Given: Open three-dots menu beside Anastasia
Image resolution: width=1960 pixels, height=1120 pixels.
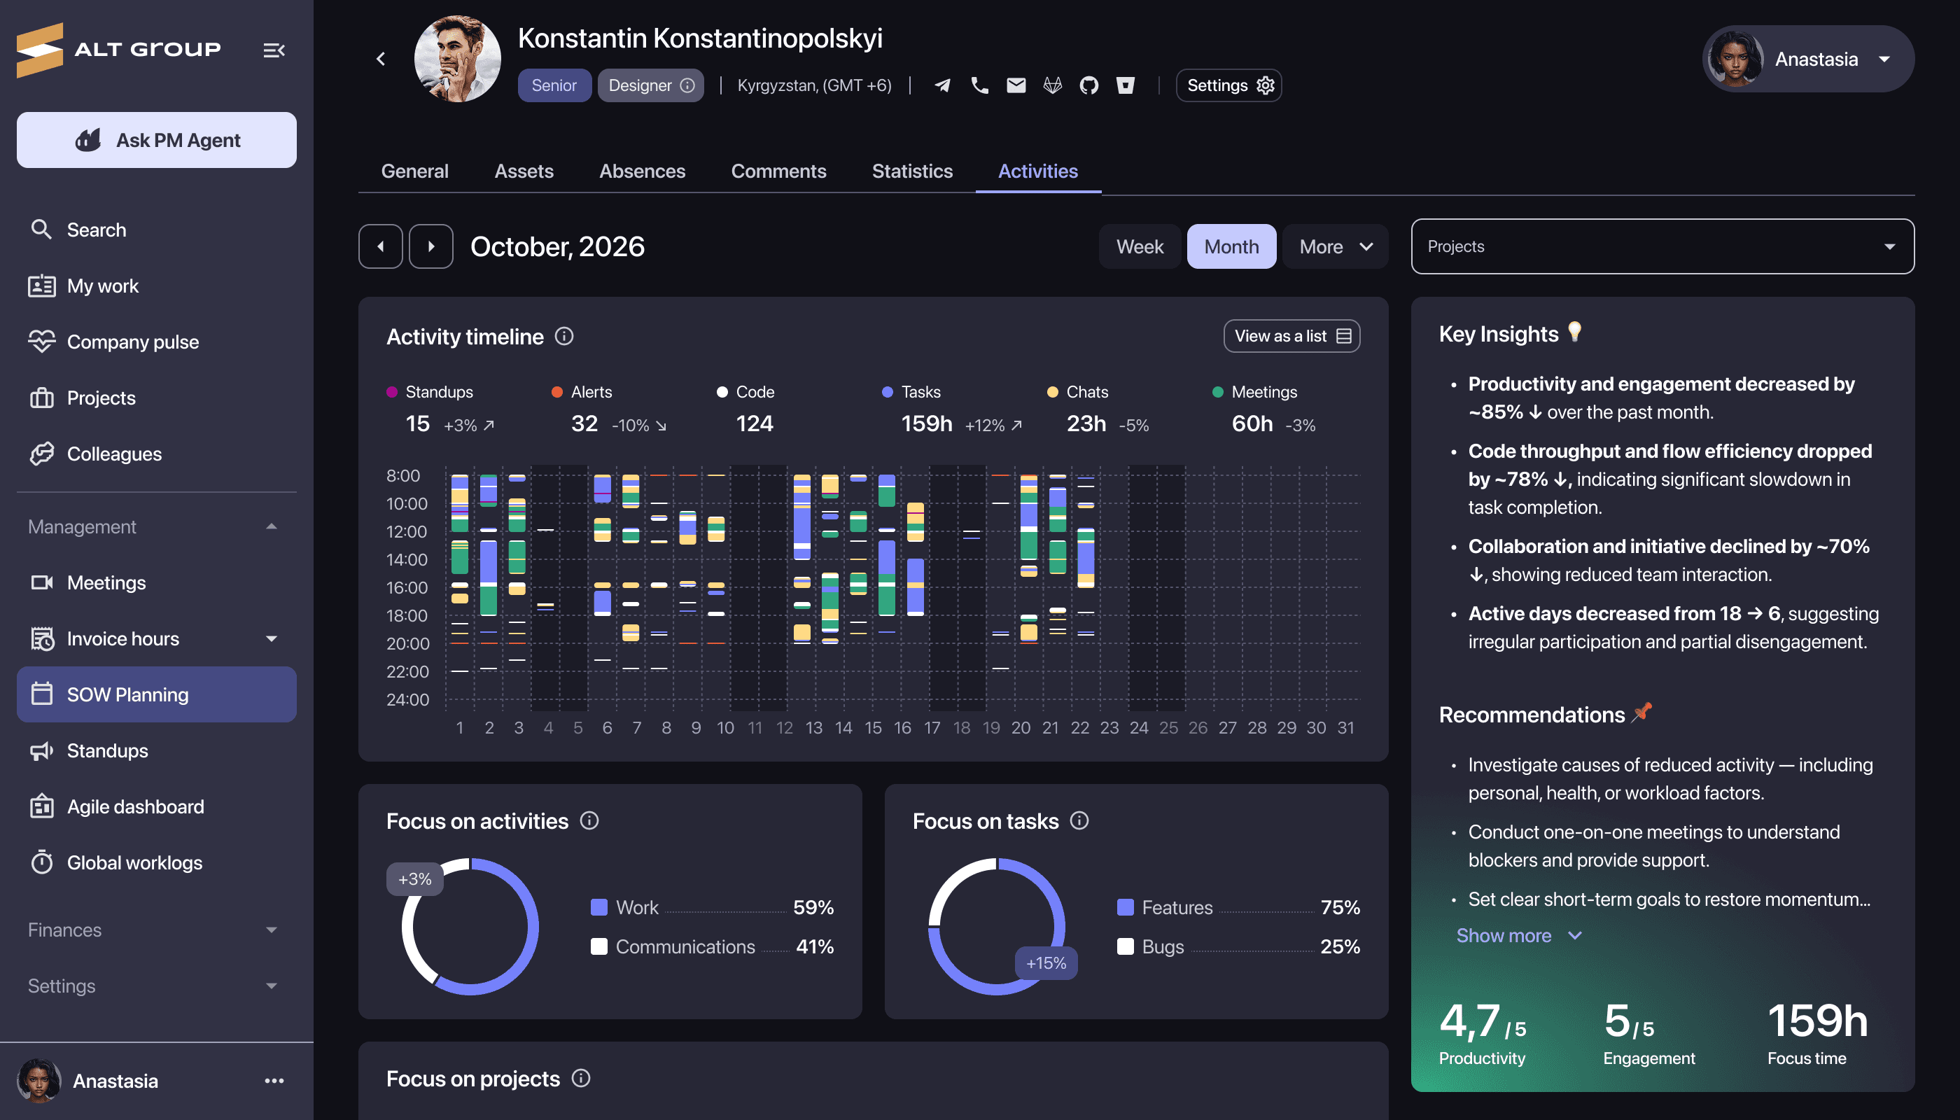Looking at the screenshot, I should (274, 1081).
